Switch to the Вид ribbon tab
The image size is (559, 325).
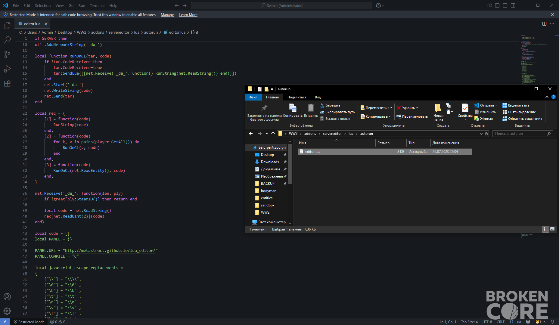[x=318, y=97]
